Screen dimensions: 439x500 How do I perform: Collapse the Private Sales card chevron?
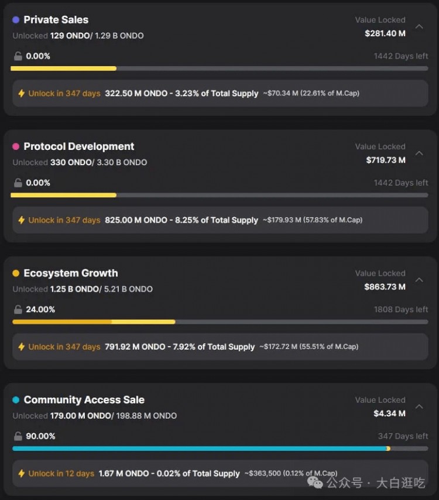pyautogui.click(x=419, y=27)
